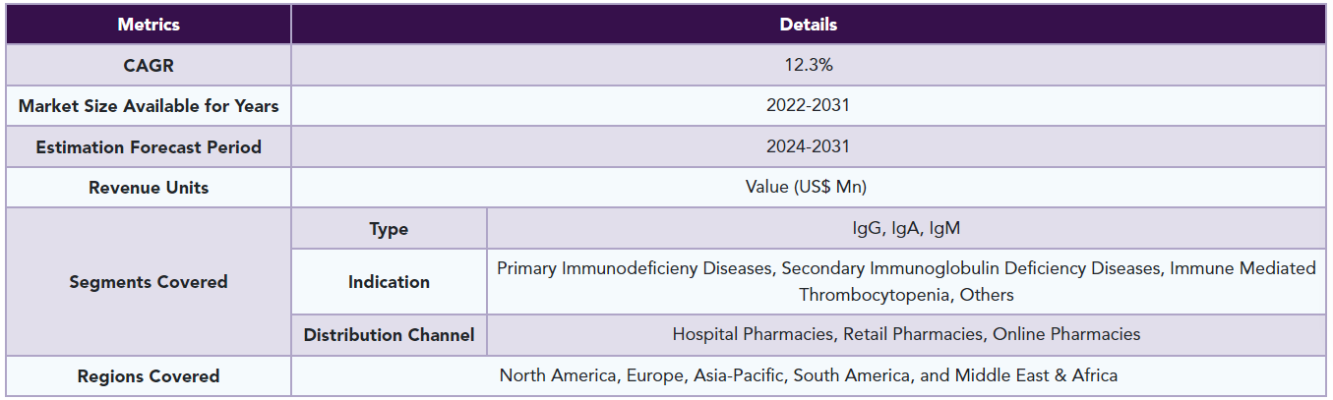1333x400 pixels.
Task: Select the Segments Covered cell
Action: tap(149, 282)
